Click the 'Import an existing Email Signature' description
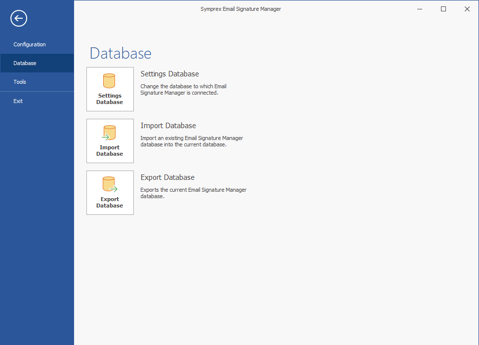This screenshot has width=479, height=345. pos(192,141)
